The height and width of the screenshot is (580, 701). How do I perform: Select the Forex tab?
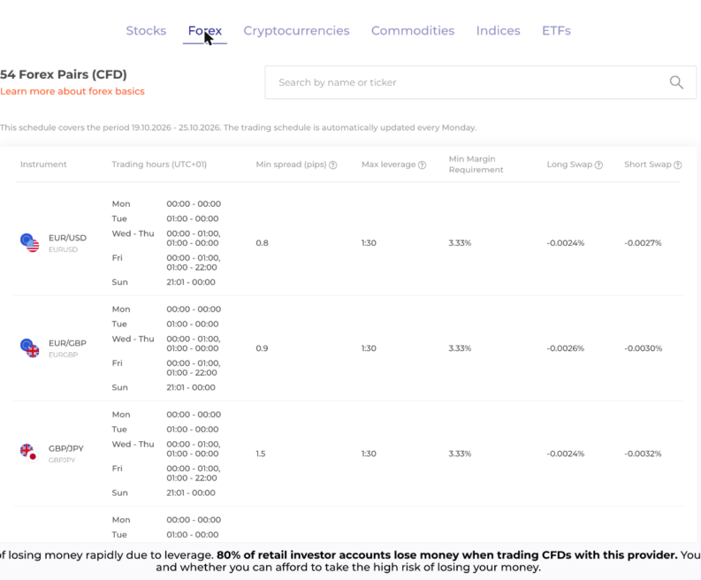205,30
